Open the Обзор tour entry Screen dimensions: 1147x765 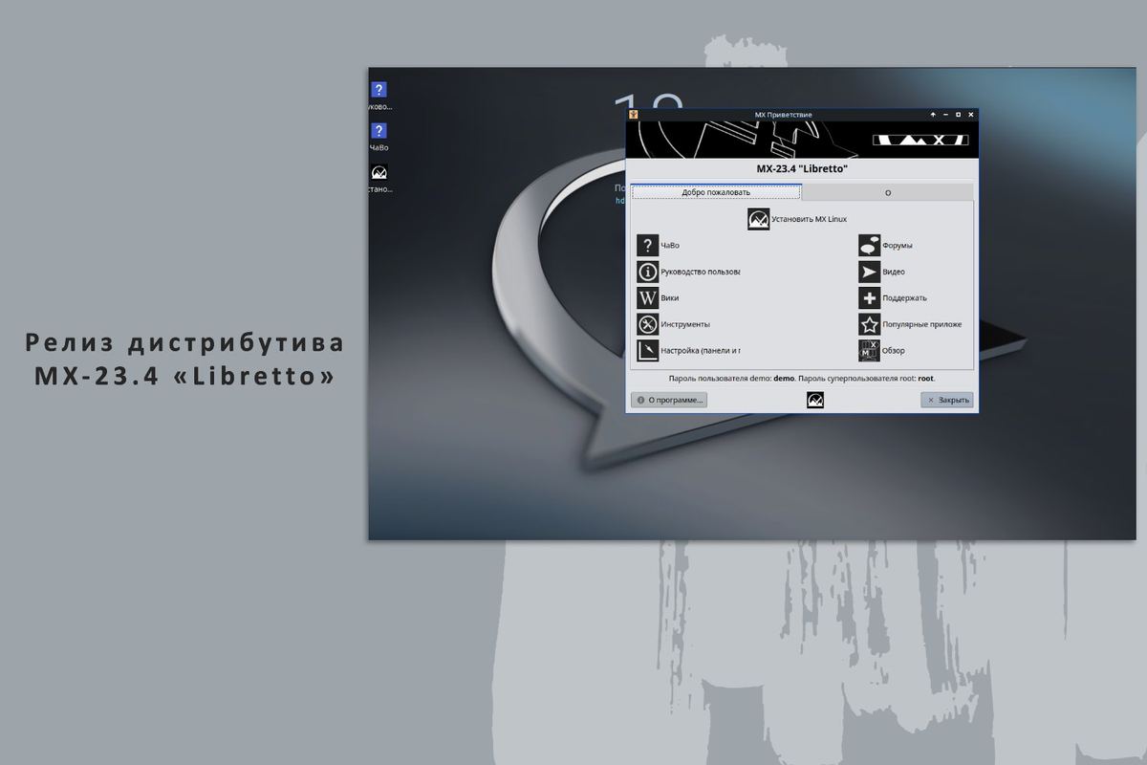[x=881, y=350]
